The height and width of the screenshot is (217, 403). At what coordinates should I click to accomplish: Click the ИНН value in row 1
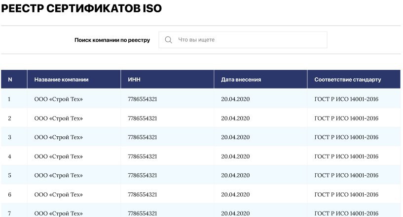[x=143, y=99]
